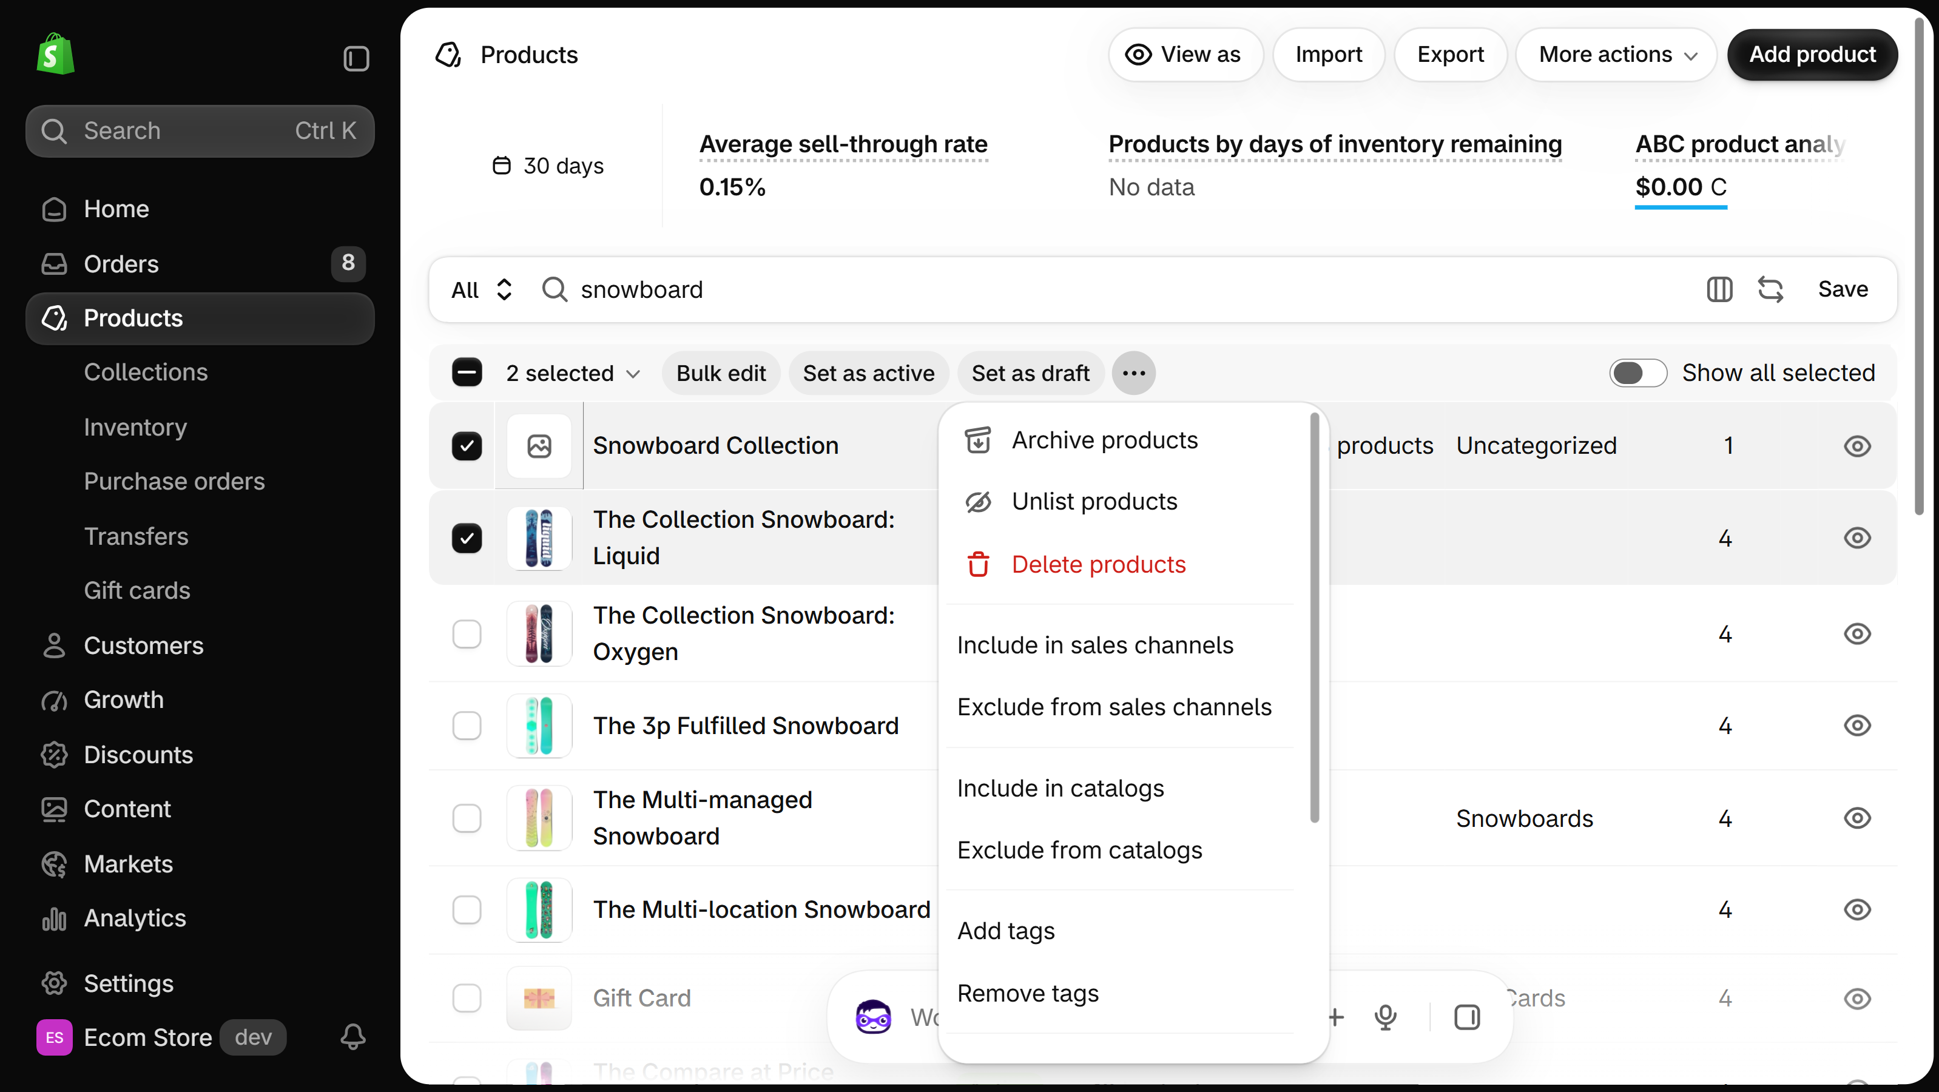The image size is (1939, 1092).
Task: Check The Collection Snowboard: Oxygen checkbox
Action: tap(467, 634)
